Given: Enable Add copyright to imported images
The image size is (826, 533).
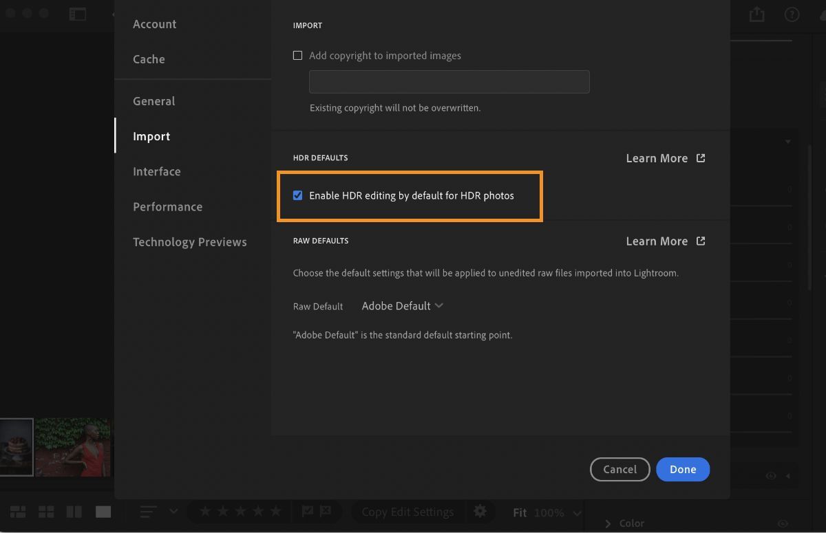Looking at the screenshot, I should (297, 55).
